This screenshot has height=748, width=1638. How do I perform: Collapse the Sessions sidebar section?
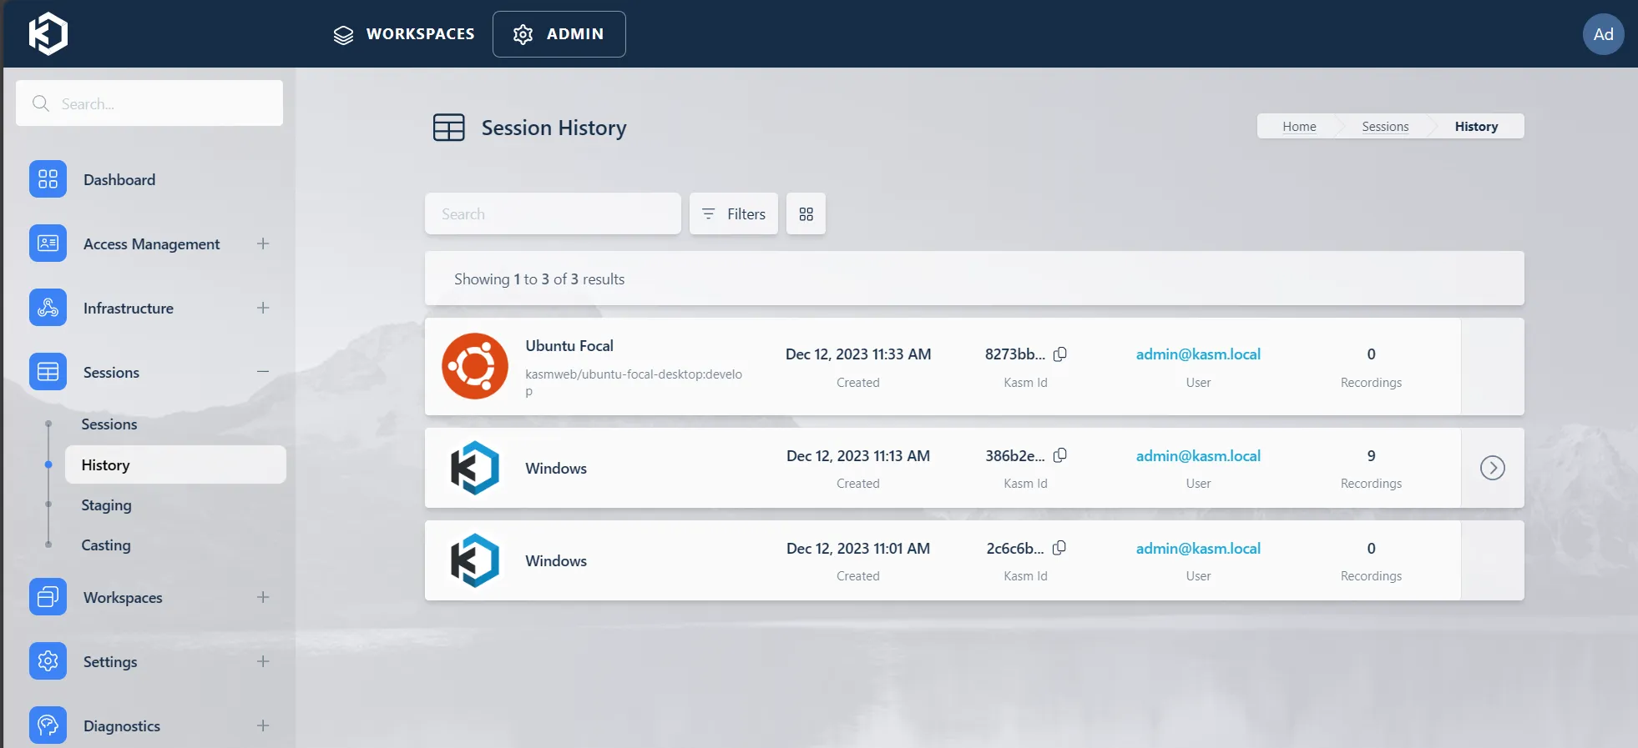pos(263,372)
